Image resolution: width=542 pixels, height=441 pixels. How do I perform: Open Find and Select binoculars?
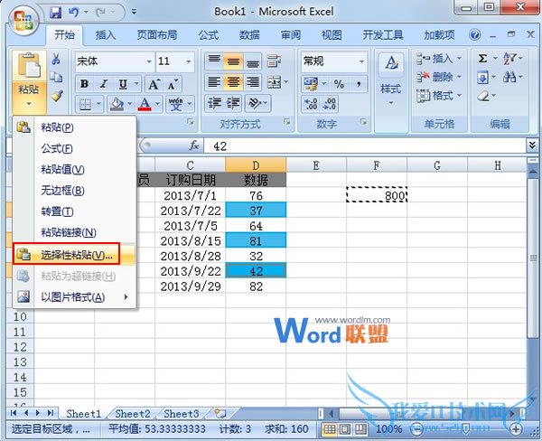(x=512, y=77)
